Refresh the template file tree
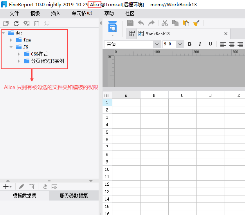Screen dimensions: 245x215 tap(16, 23)
